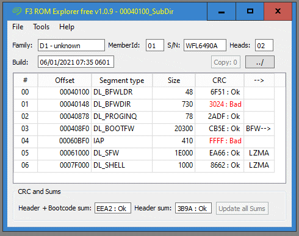
Task: Click offset 00060BF0 cell
Action: point(65,141)
